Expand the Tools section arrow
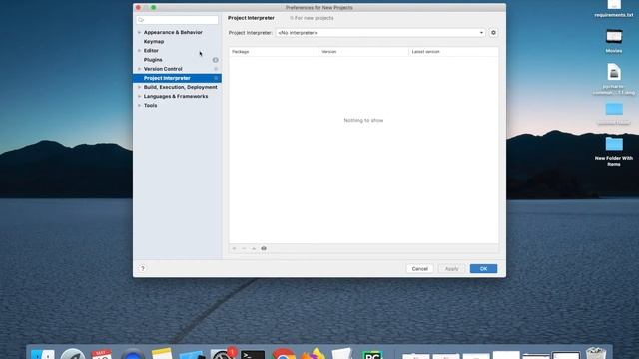 click(139, 105)
